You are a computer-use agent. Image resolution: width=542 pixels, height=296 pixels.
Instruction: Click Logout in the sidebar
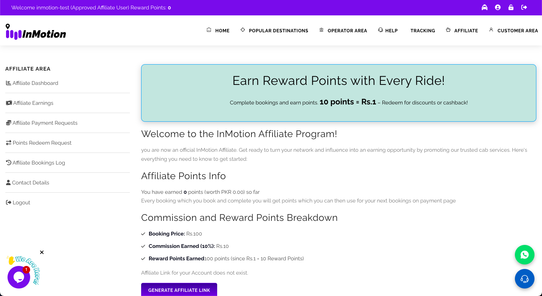click(21, 202)
